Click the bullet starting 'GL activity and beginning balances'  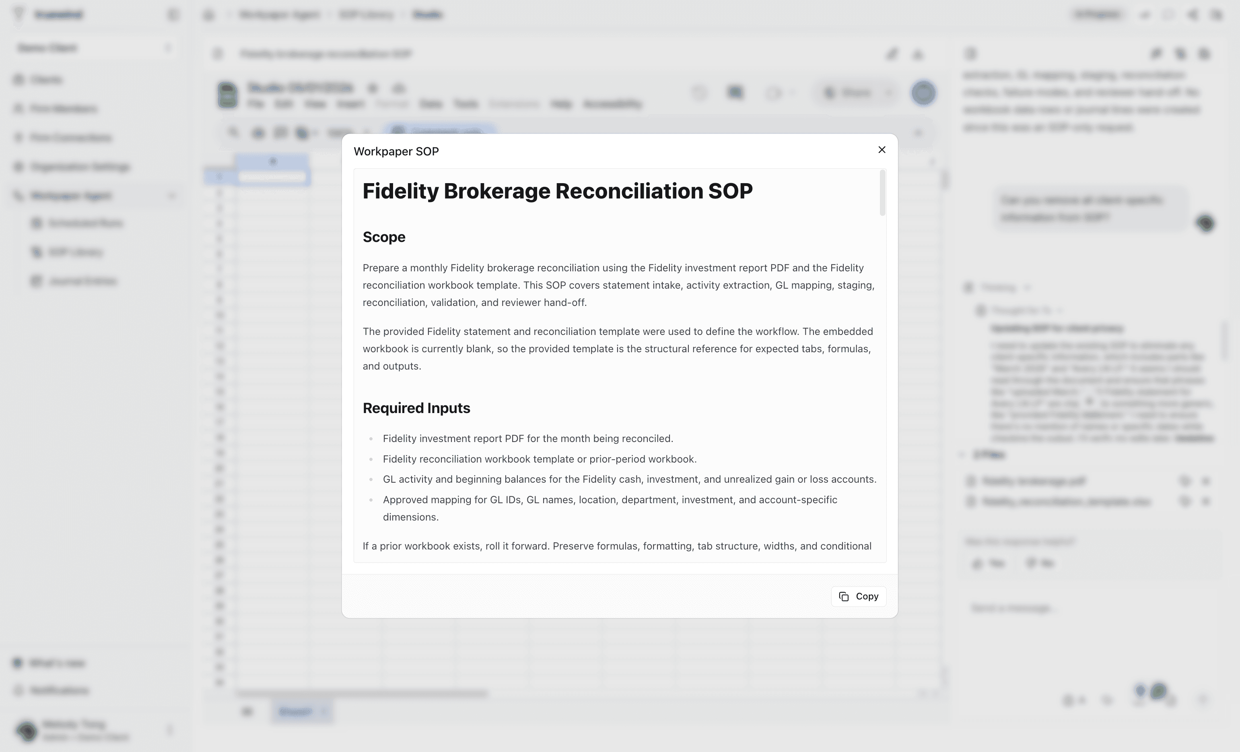(630, 479)
